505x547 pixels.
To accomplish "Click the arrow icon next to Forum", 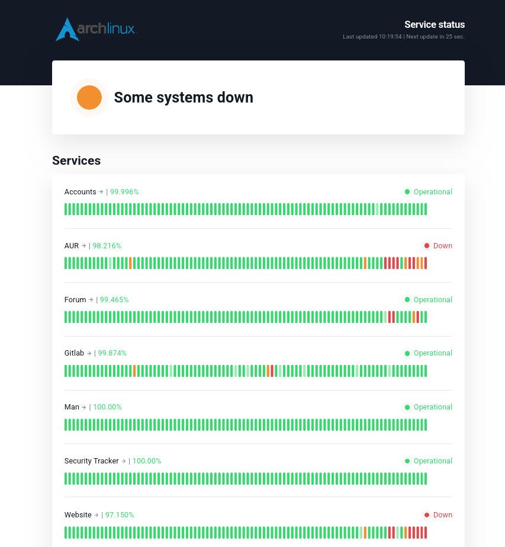I will [91, 300].
